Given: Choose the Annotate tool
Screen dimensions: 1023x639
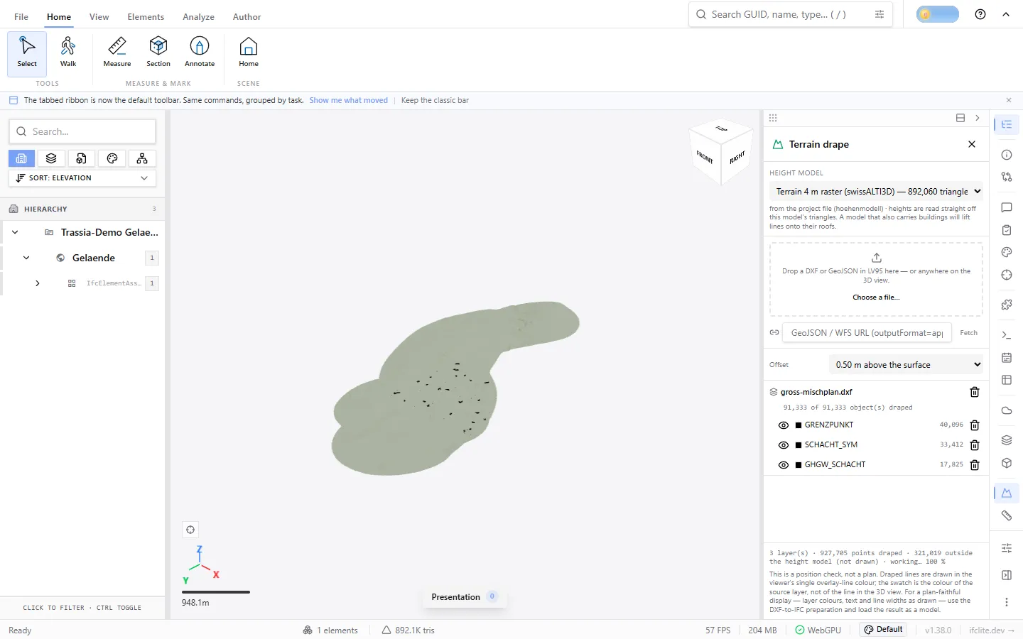Looking at the screenshot, I should coord(200,53).
